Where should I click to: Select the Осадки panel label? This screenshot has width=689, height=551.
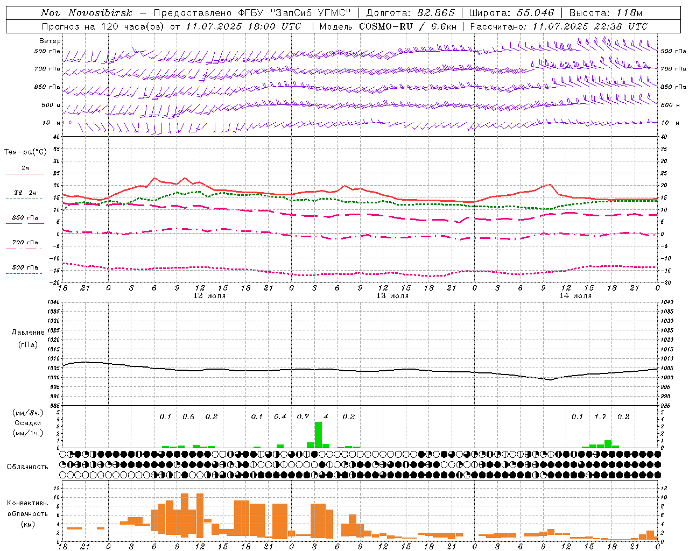tap(28, 423)
